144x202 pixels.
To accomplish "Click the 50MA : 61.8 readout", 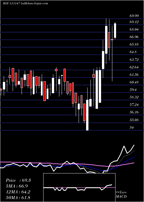I will tap(18, 197).
